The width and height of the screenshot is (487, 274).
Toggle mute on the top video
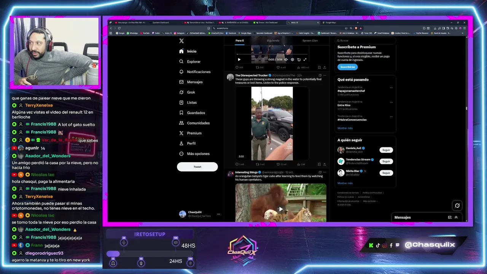click(x=286, y=59)
